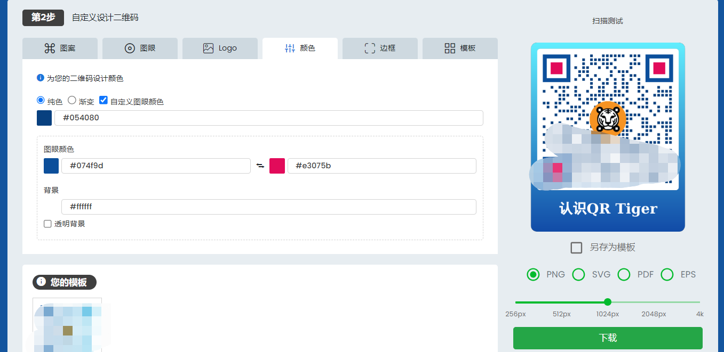This screenshot has width=724, height=352.
Task: Open the 模板 template tab
Action: point(460,48)
